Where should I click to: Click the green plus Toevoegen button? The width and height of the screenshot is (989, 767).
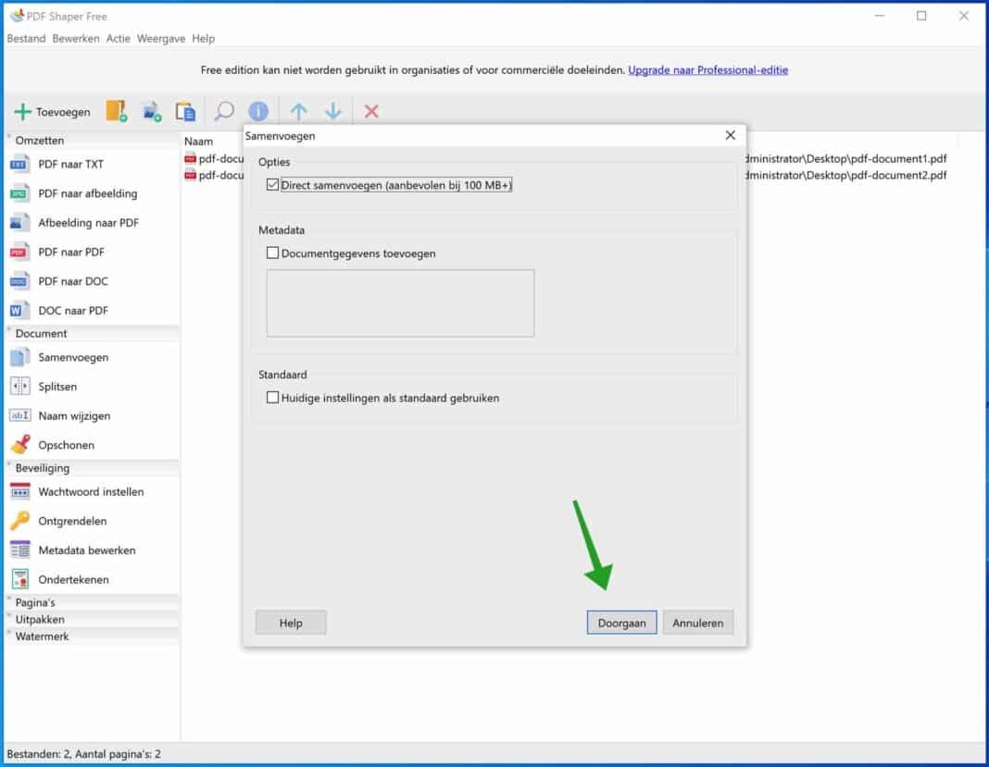tap(53, 112)
